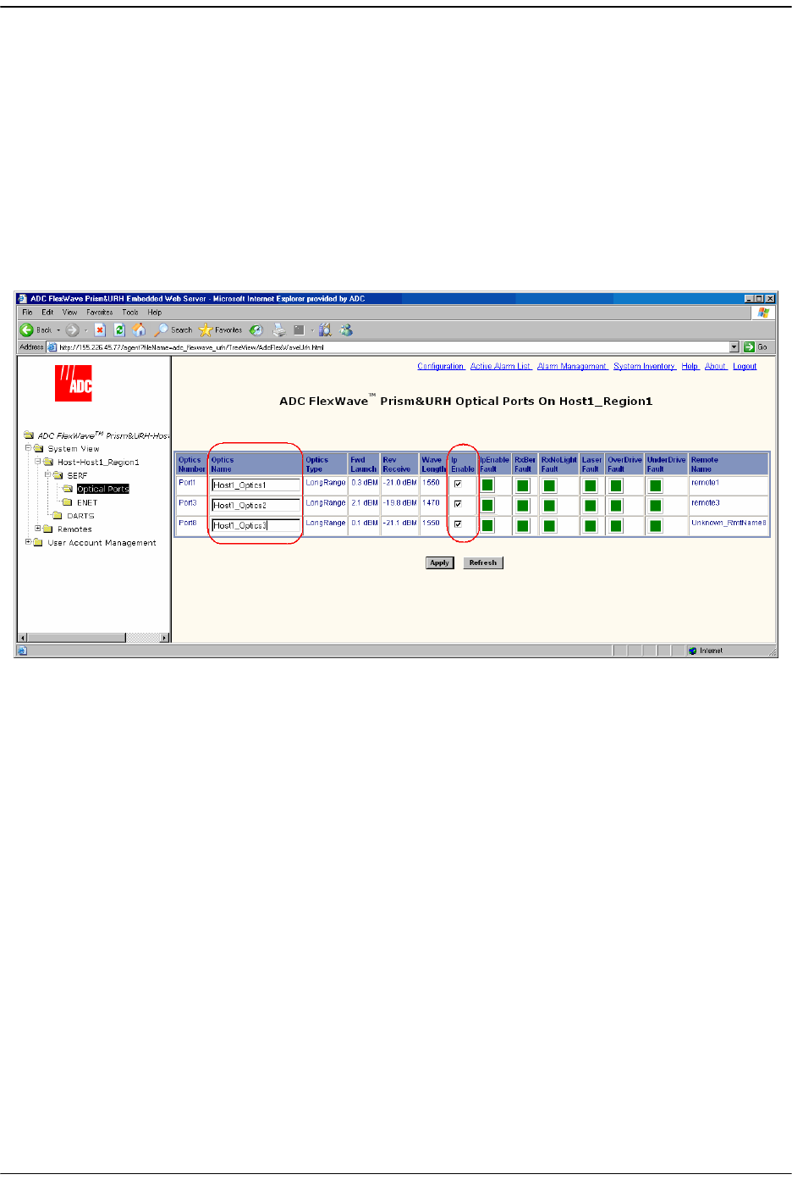
Task: Click the Refresh button below table
Action: 483,562
